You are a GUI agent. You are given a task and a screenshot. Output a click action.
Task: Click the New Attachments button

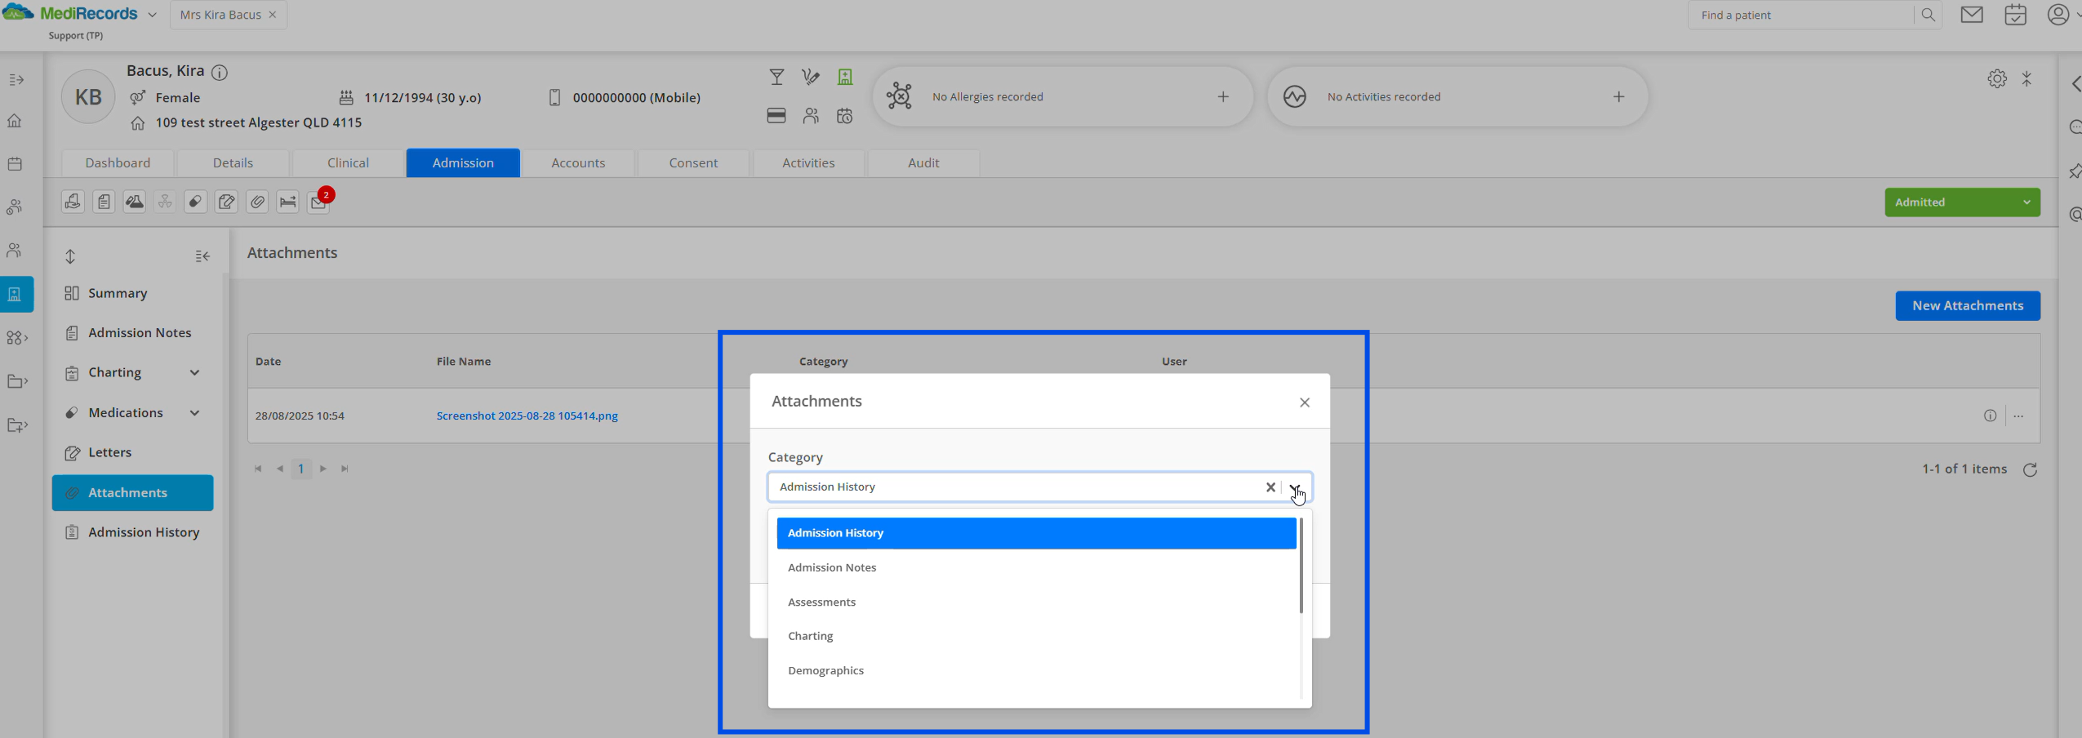1967,305
